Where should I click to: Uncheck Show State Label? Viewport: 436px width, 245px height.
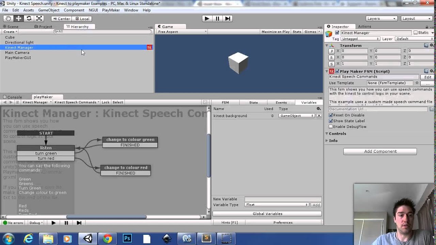(x=331, y=121)
